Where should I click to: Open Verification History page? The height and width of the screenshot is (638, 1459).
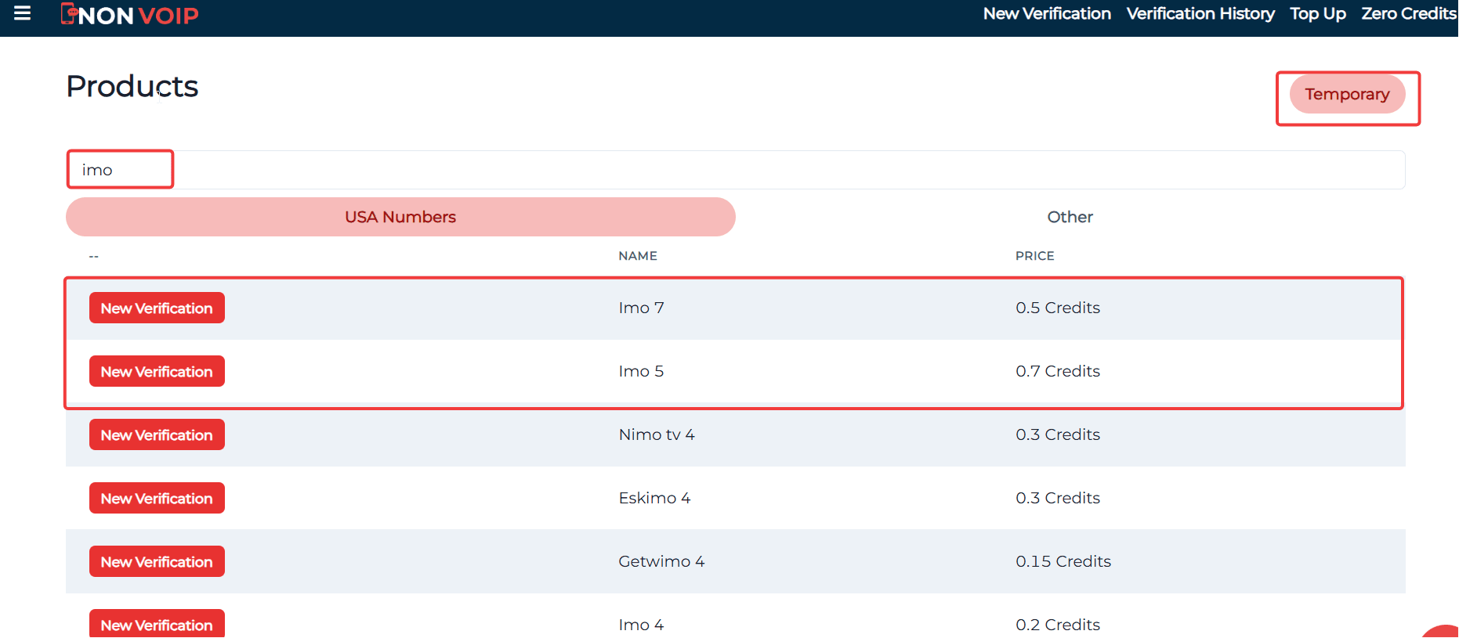point(1200,13)
